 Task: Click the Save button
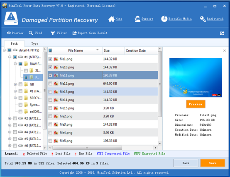tap(213, 163)
